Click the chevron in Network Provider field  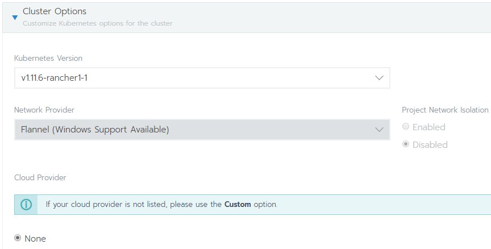[x=379, y=130]
